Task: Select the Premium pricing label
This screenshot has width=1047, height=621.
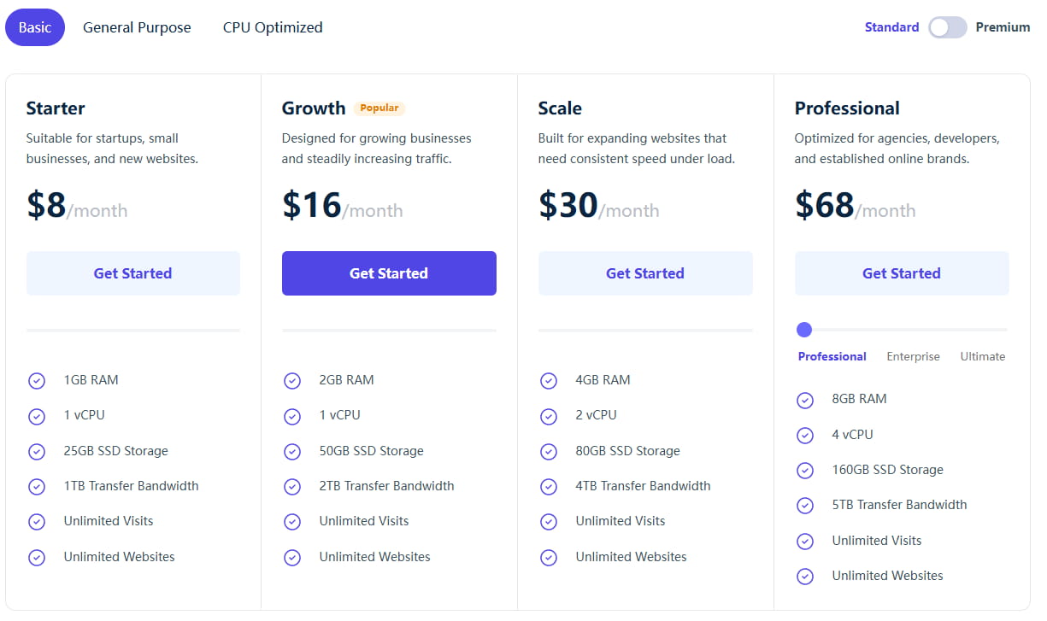Action: pos(1003,27)
